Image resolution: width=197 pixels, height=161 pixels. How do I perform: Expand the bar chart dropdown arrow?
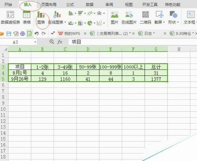(85, 13)
